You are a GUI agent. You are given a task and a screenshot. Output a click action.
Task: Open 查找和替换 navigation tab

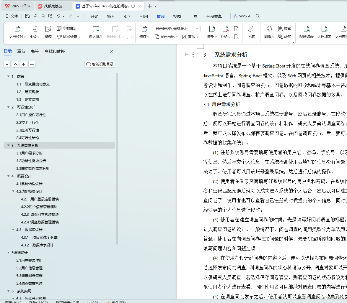pos(54,51)
